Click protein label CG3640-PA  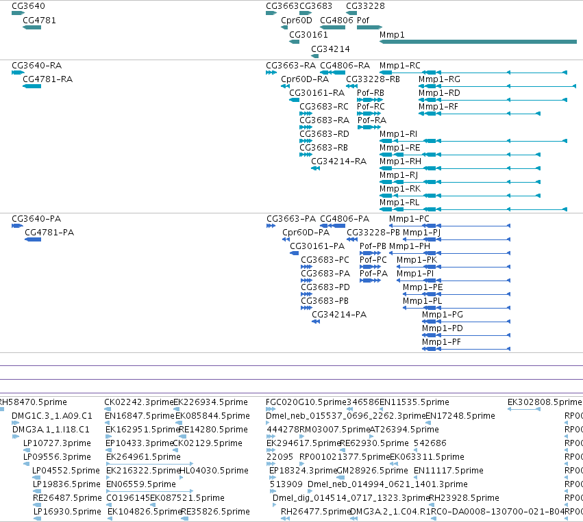click(x=36, y=219)
